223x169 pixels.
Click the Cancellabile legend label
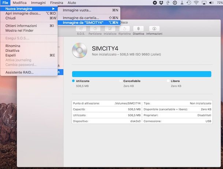pos(132,81)
